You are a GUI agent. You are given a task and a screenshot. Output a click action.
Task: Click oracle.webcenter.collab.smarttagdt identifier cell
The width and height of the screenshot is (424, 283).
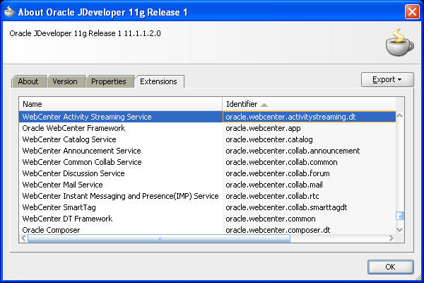(309, 207)
